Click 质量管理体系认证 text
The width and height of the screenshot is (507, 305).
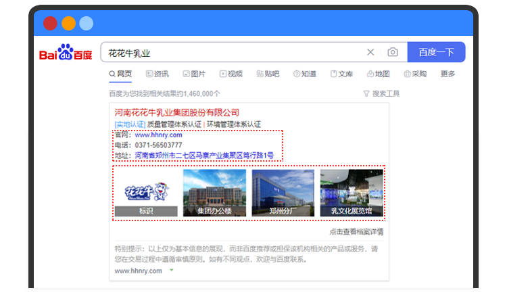point(174,124)
